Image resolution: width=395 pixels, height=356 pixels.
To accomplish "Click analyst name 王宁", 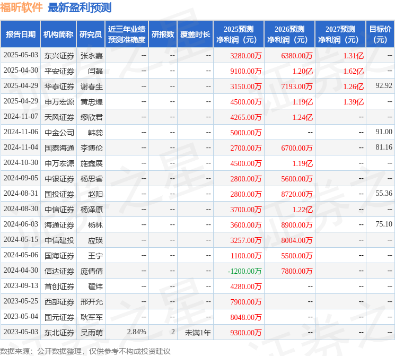I will coord(95,256).
